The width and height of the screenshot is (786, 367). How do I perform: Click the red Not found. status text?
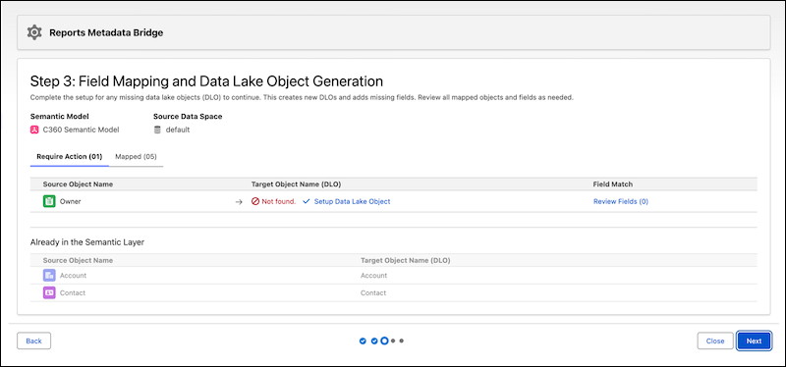click(279, 201)
